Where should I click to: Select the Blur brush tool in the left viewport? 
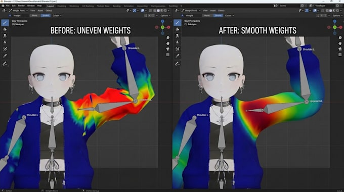coord(5,29)
